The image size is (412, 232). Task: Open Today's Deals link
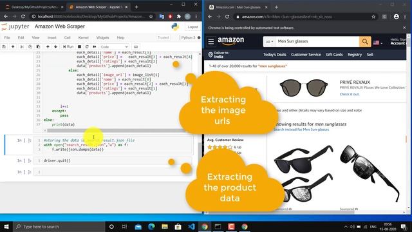click(275, 55)
